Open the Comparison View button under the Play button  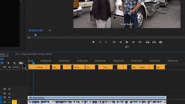pos(127,47)
